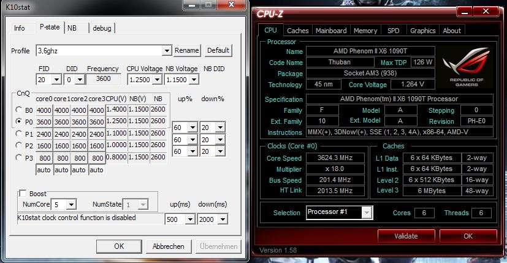Viewport: 507px width, 263px height.
Task: Select the P0 radio button
Action: [x=19, y=121]
